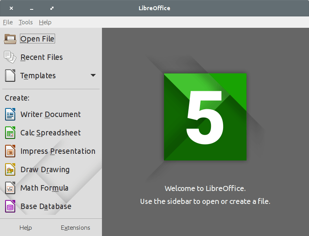Click the Templates blank page icon
Screen dimensions: 309x236
10,76
